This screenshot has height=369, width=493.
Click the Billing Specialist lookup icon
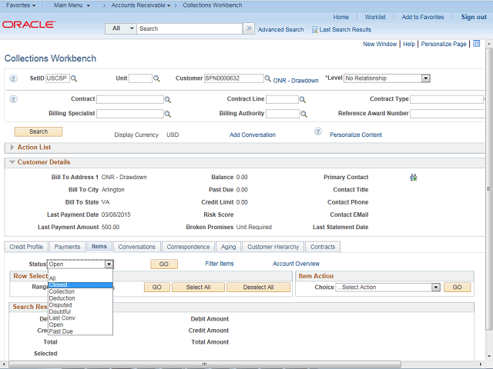pyautogui.click(x=168, y=114)
